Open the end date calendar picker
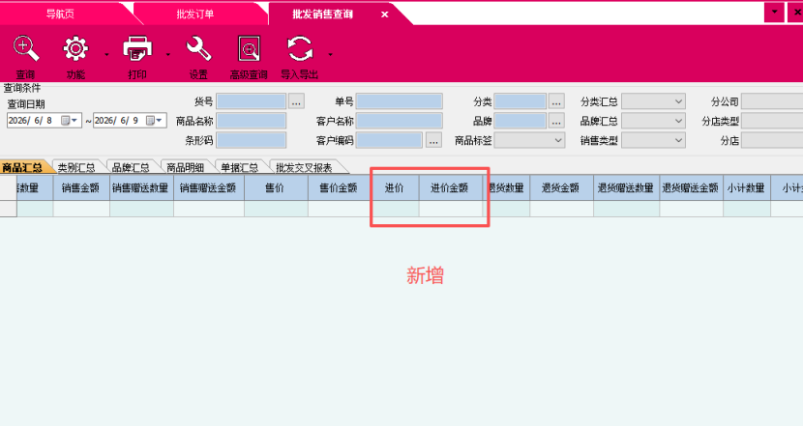Viewport: 803px width, 426px height. (x=154, y=120)
